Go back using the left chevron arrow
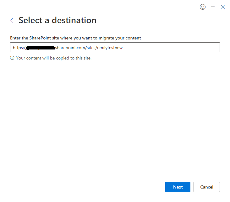The image size is (230, 202). coord(12,20)
